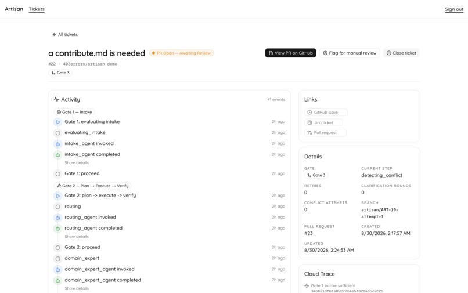468x293 pixels.
Task: Expand Show details under routing_agent completed
Action: pyautogui.click(x=77, y=237)
